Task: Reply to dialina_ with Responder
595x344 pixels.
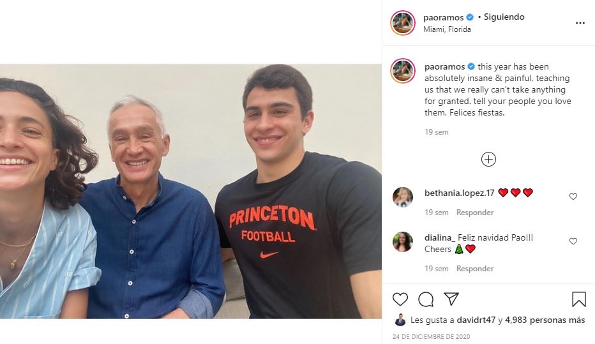Action: coord(475,269)
